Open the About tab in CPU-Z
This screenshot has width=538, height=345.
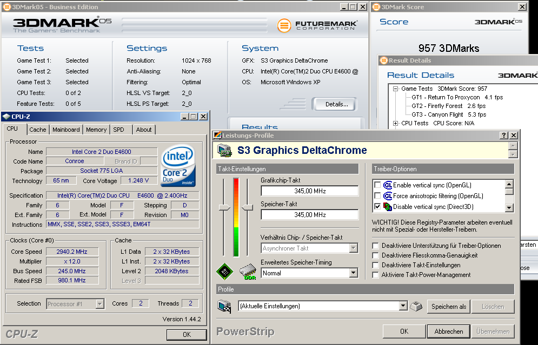[144, 130]
